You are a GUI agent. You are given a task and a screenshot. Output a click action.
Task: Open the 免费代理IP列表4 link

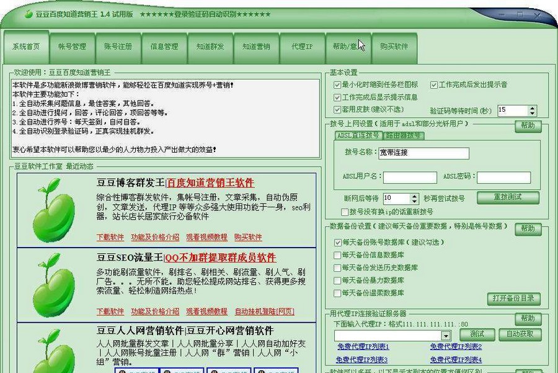pos(456,359)
